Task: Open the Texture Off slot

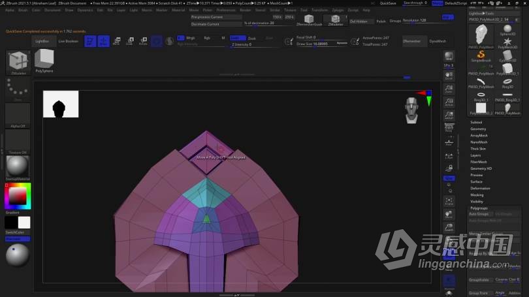Action: pos(18,142)
